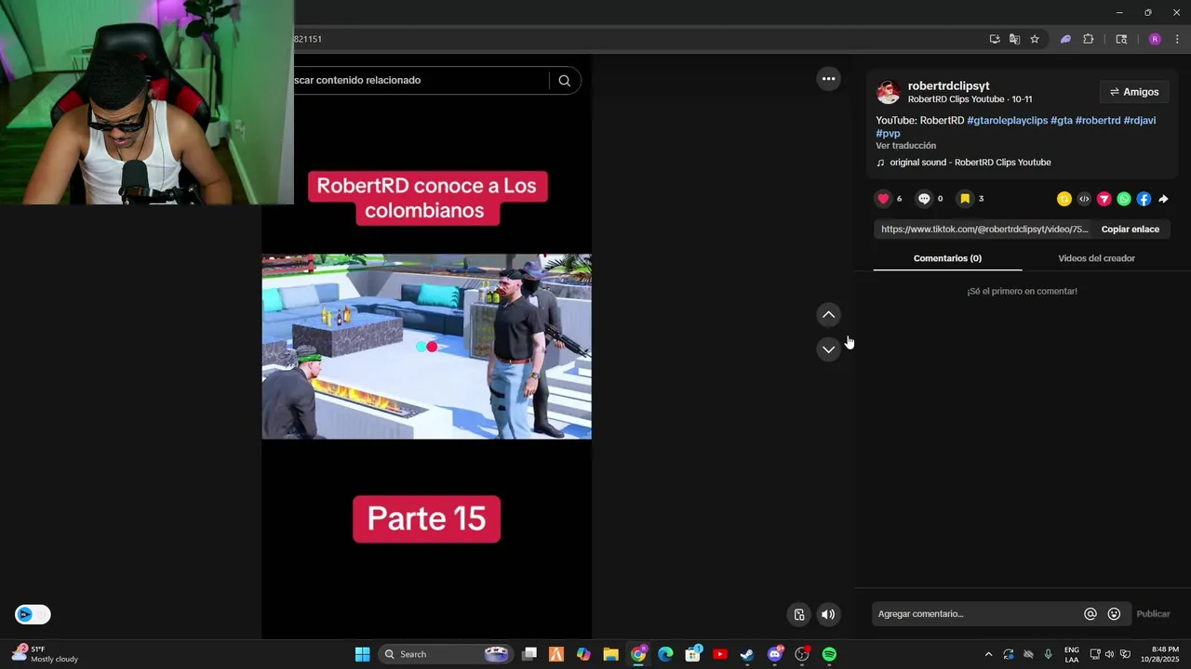
Task: Go to previous video with up arrow
Action: pos(828,315)
